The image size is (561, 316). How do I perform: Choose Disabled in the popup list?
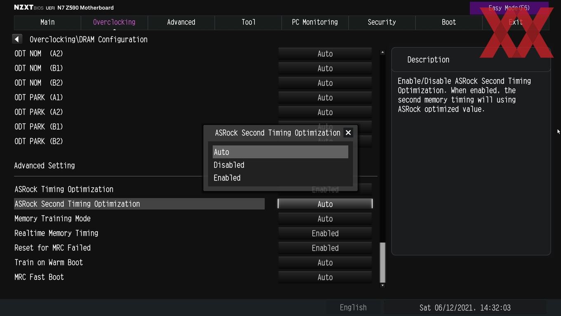[280, 165]
